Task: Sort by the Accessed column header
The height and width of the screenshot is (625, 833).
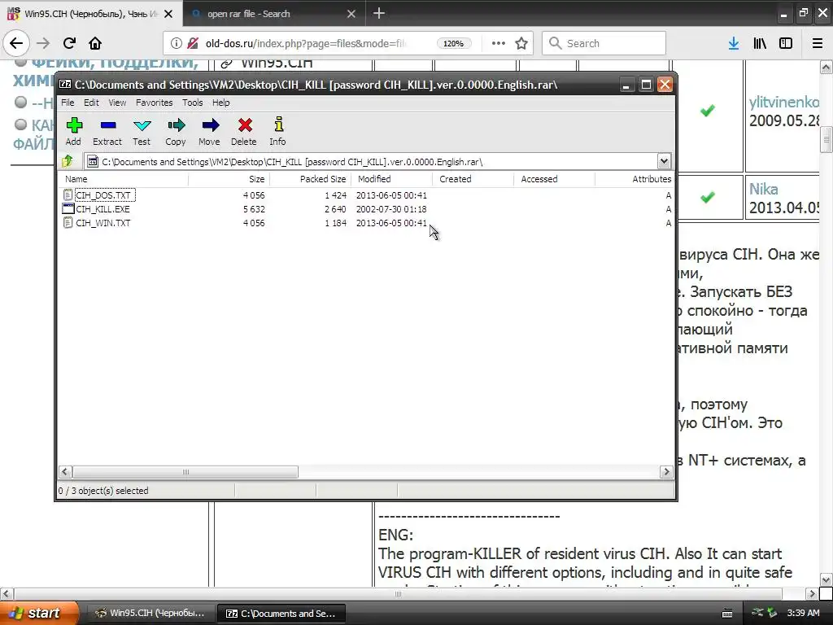Action: [554, 179]
